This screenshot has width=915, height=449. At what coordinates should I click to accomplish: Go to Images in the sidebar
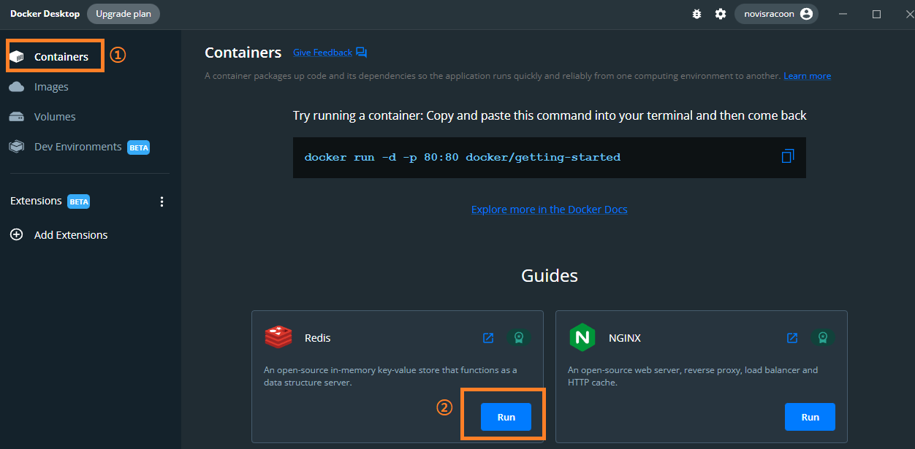[x=51, y=87]
